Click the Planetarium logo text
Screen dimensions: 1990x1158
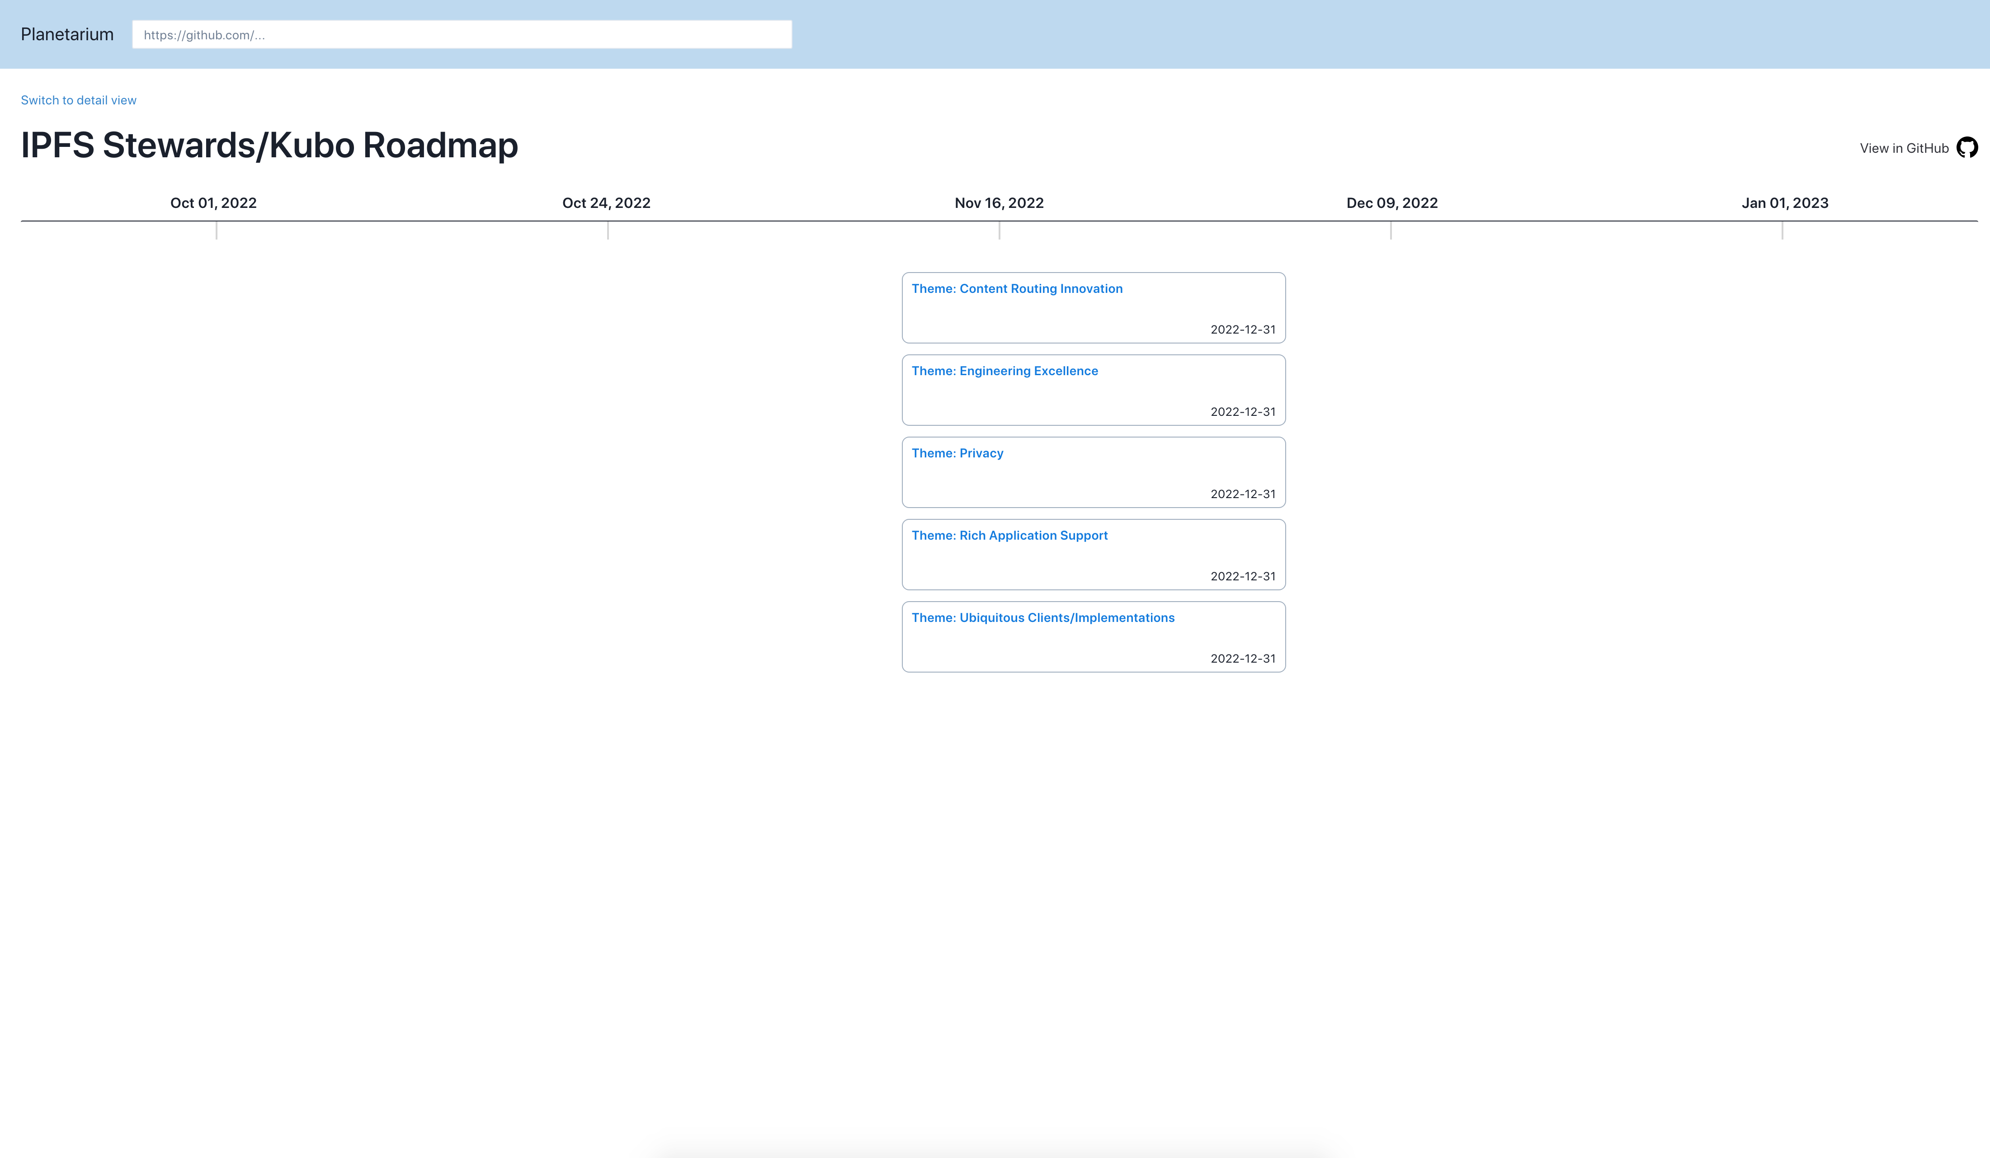pyautogui.click(x=67, y=34)
